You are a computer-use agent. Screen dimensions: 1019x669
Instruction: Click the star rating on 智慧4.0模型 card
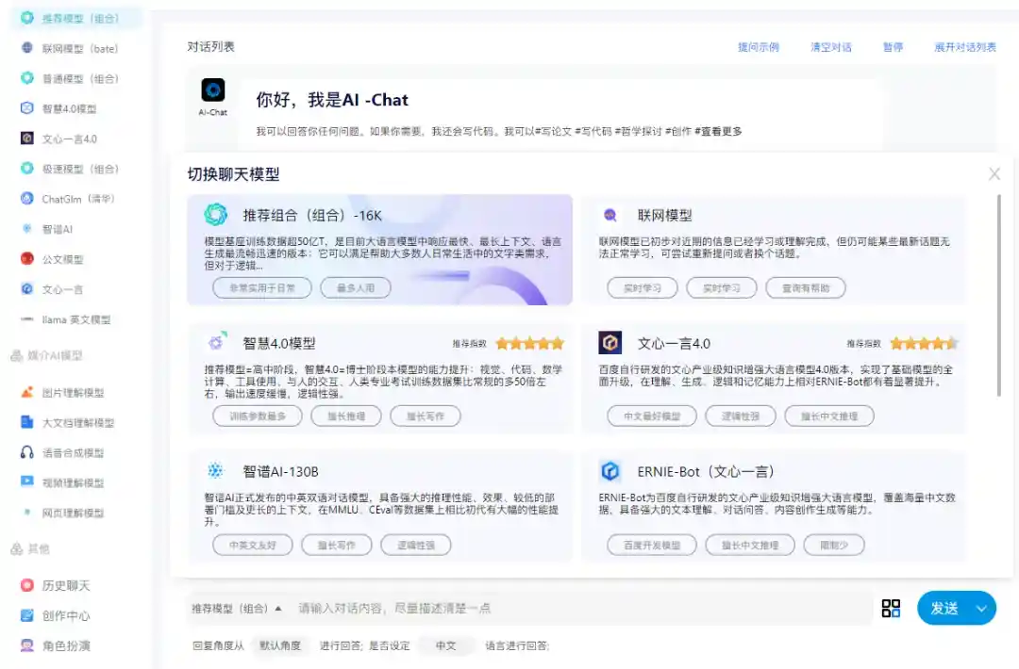tap(529, 343)
